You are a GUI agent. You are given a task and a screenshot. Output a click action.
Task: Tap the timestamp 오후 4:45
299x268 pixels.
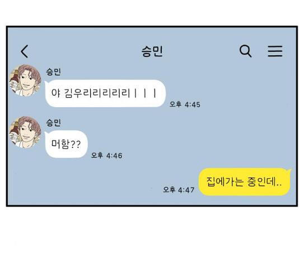click(x=185, y=104)
